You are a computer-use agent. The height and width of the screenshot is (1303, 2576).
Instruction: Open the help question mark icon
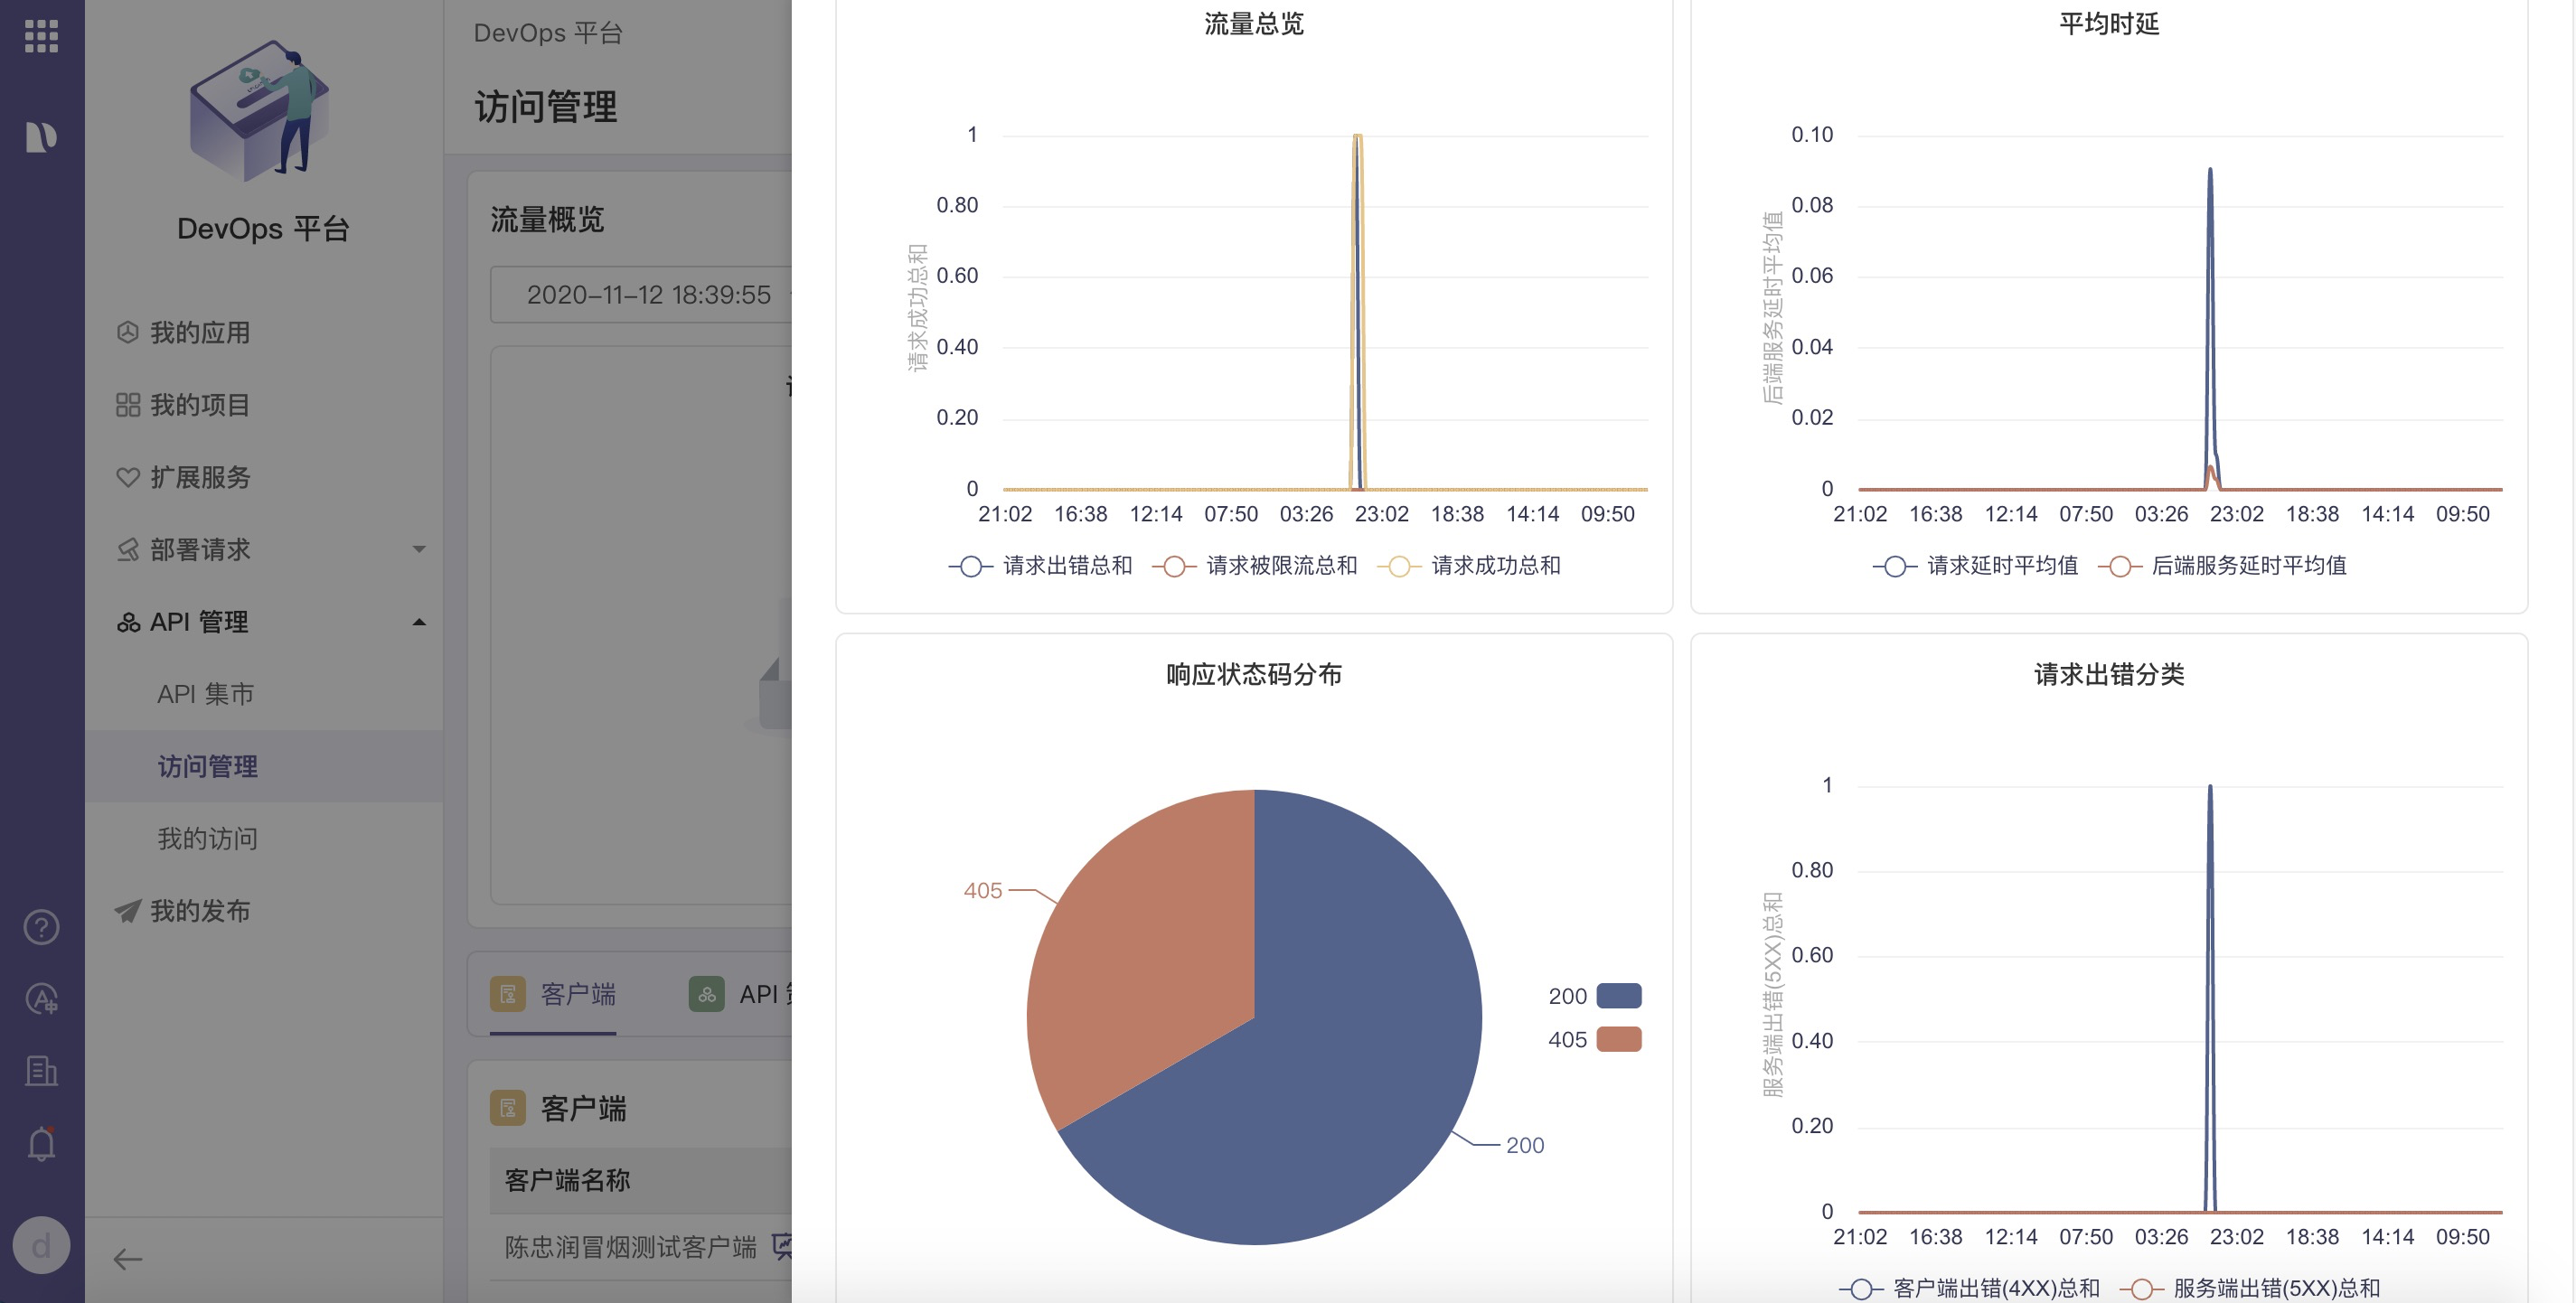[41, 927]
